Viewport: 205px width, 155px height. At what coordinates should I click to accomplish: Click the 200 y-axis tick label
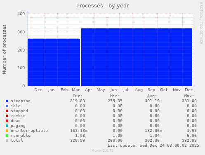[x=21, y=50]
